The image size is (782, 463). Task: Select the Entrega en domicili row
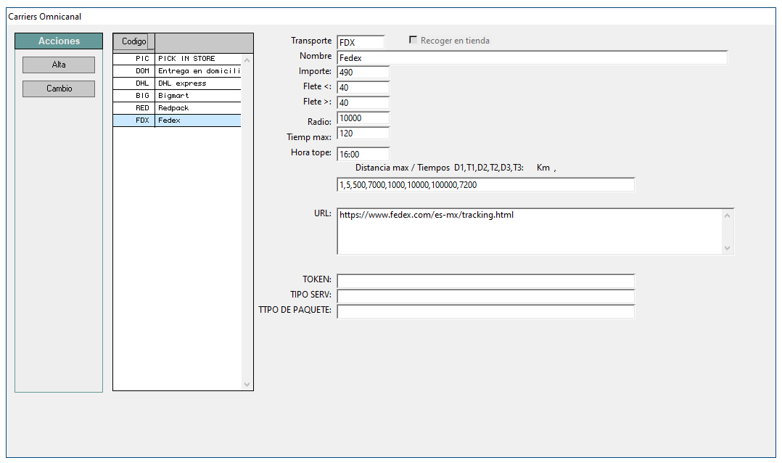tap(177, 71)
